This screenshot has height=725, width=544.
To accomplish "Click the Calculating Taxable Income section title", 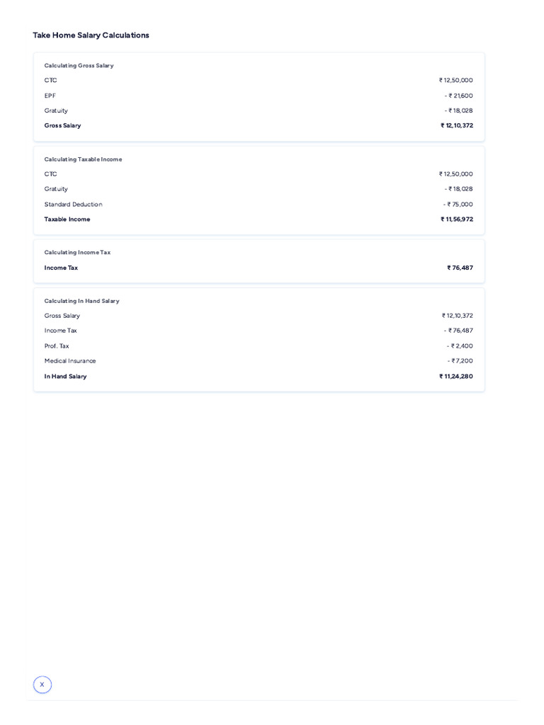I will click(83, 159).
